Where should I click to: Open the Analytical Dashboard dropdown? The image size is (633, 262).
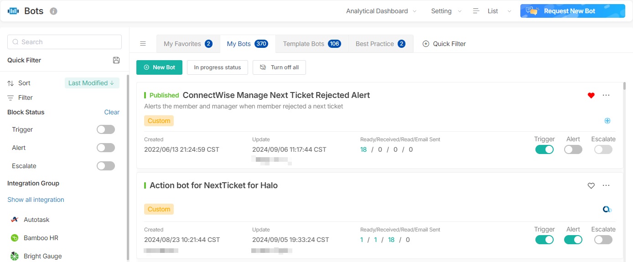pyautogui.click(x=381, y=11)
